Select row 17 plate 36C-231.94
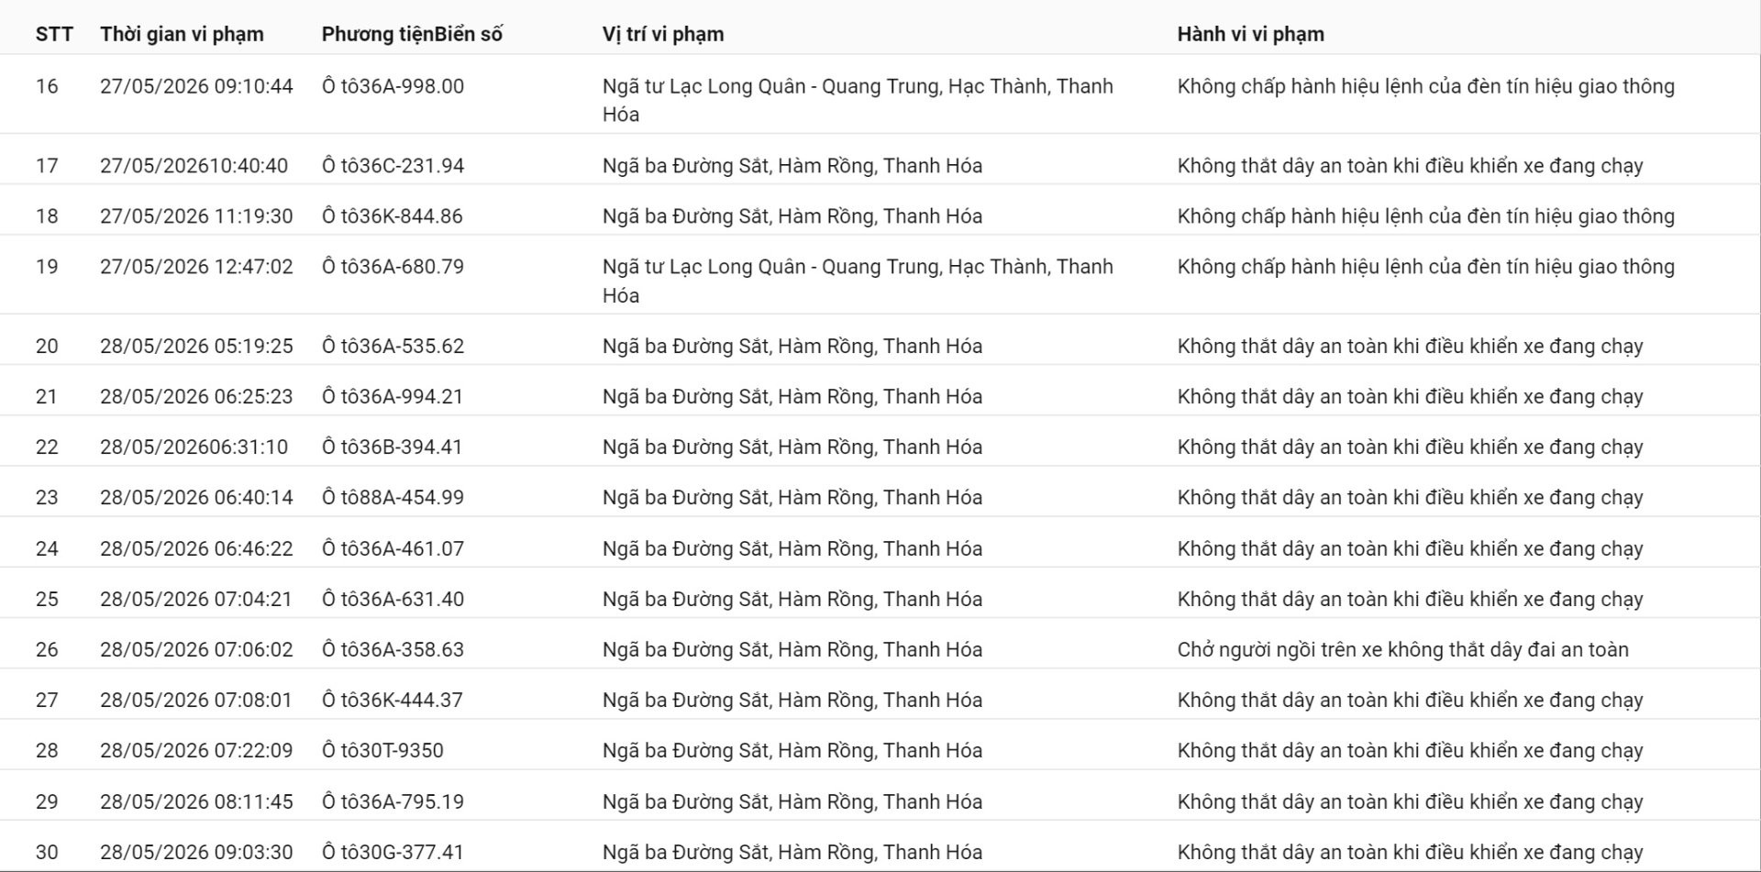This screenshot has height=872, width=1761. [393, 166]
